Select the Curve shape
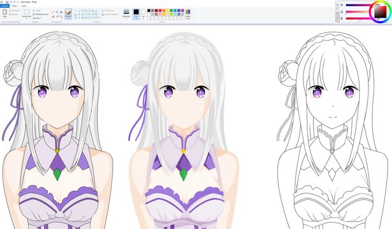Viewport: 392px width, 229px height. (x=79, y=11)
